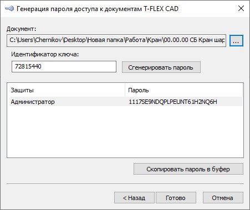The image size is (250, 210).
Task: Copy password via Скопировать пароль в буфер
Action: point(188,169)
